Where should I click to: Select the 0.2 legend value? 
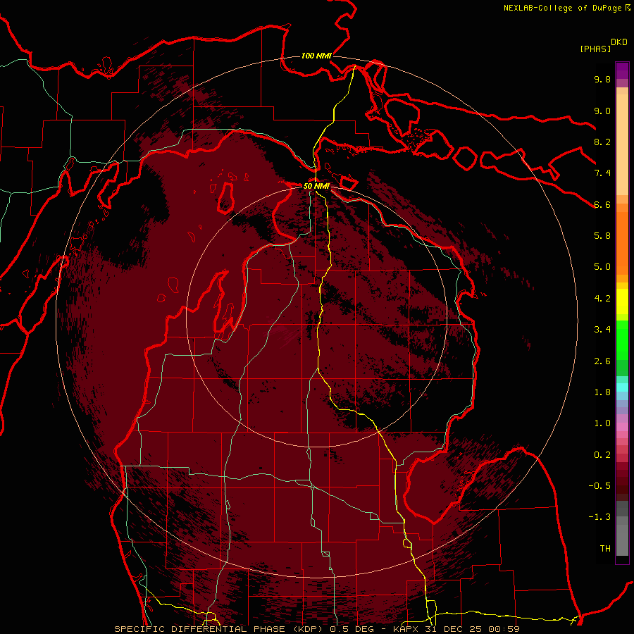602,455
